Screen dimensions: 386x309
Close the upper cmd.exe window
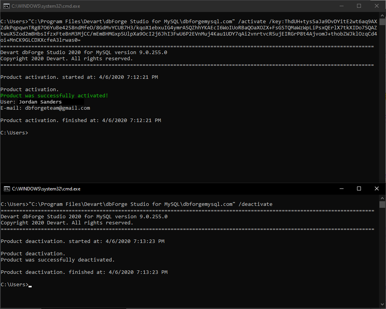(x=377, y=6)
